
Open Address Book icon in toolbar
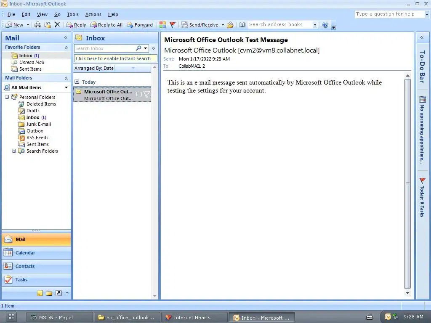coord(242,25)
